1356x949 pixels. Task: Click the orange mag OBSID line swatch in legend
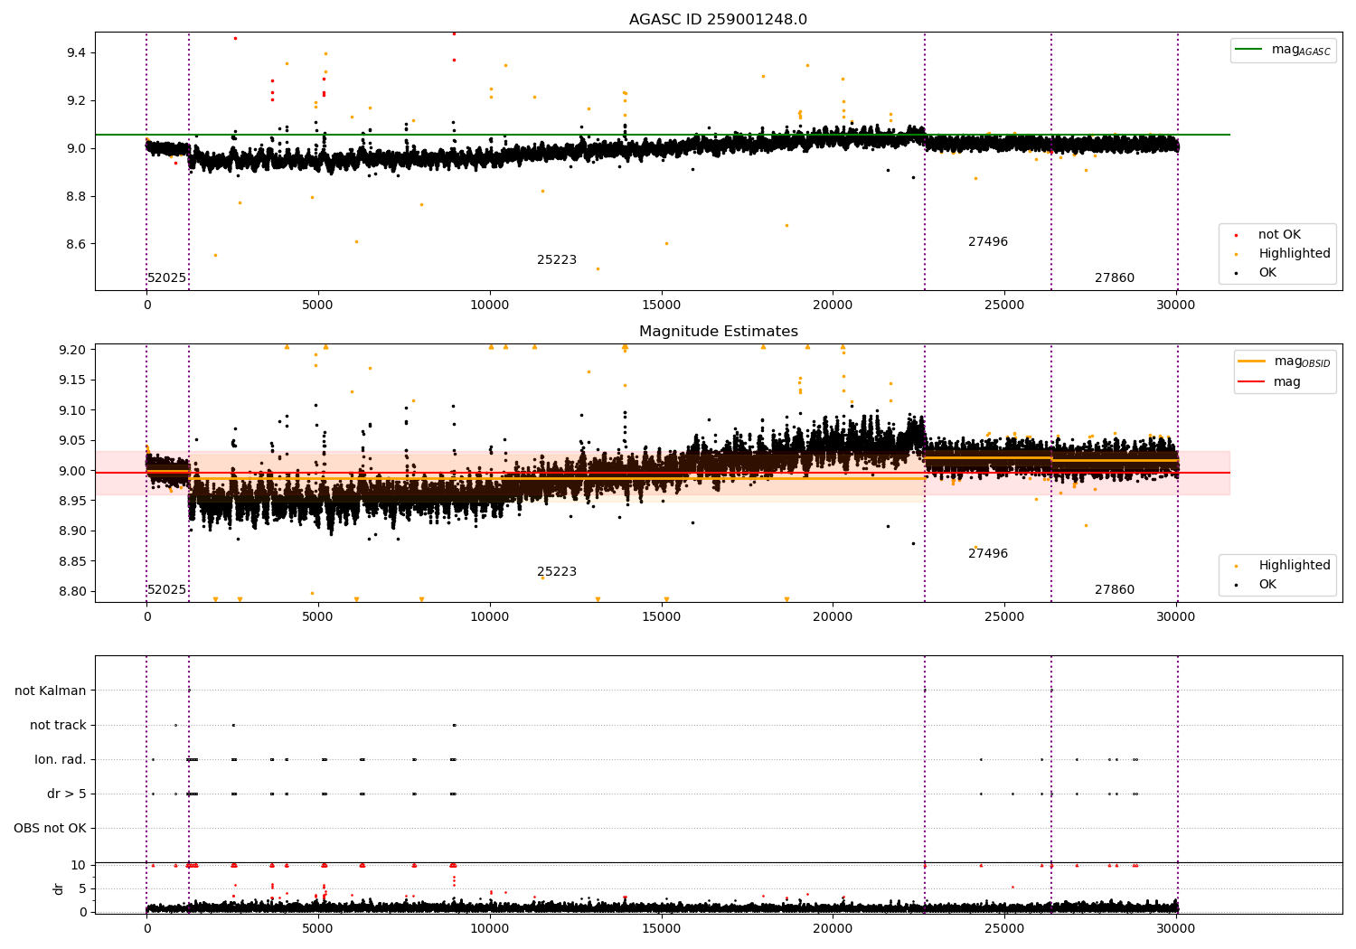pos(1252,362)
